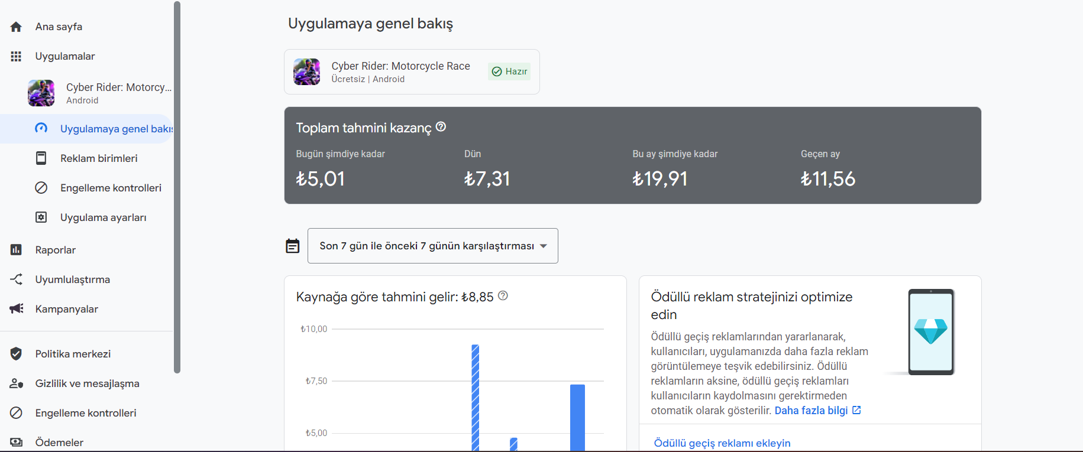Click the calendar icon near date range
1083x452 pixels.
[293, 246]
